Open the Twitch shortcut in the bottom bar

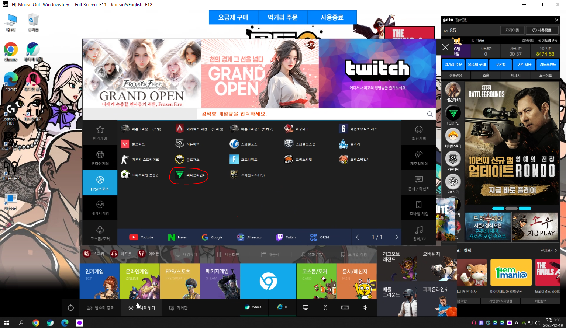click(x=286, y=237)
